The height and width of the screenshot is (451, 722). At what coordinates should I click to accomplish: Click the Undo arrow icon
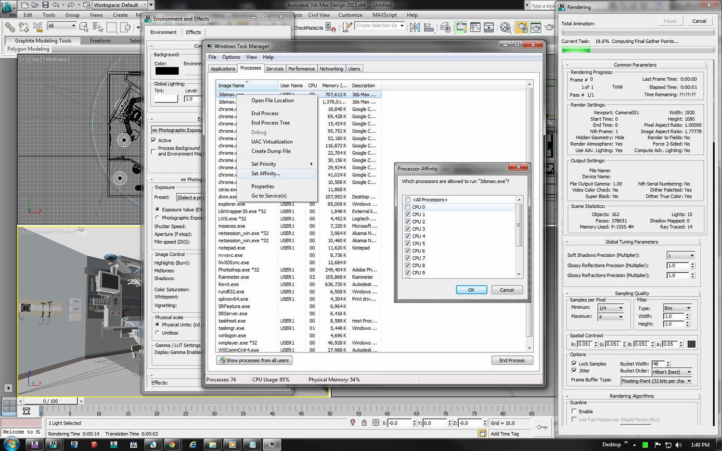(x=56, y=5)
